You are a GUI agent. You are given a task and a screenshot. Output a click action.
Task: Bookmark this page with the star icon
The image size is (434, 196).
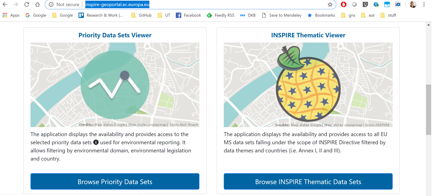point(330,5)
